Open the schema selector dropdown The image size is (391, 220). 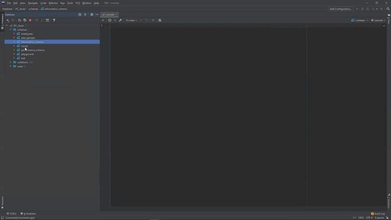359,20
